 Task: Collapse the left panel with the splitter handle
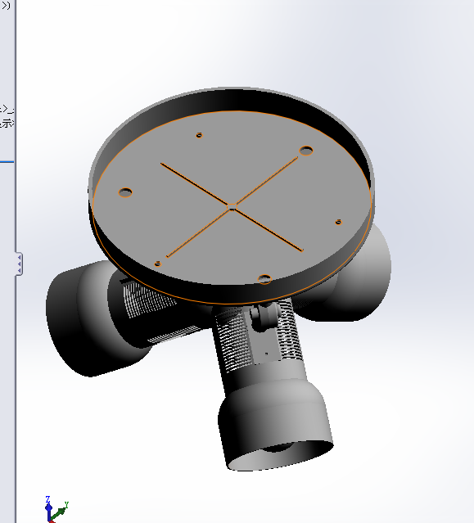(19, 264)
